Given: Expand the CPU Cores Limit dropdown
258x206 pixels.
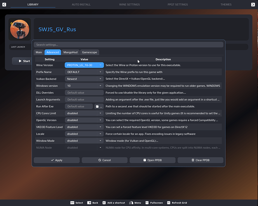Looking at the screenshot, I should [84, 113].
